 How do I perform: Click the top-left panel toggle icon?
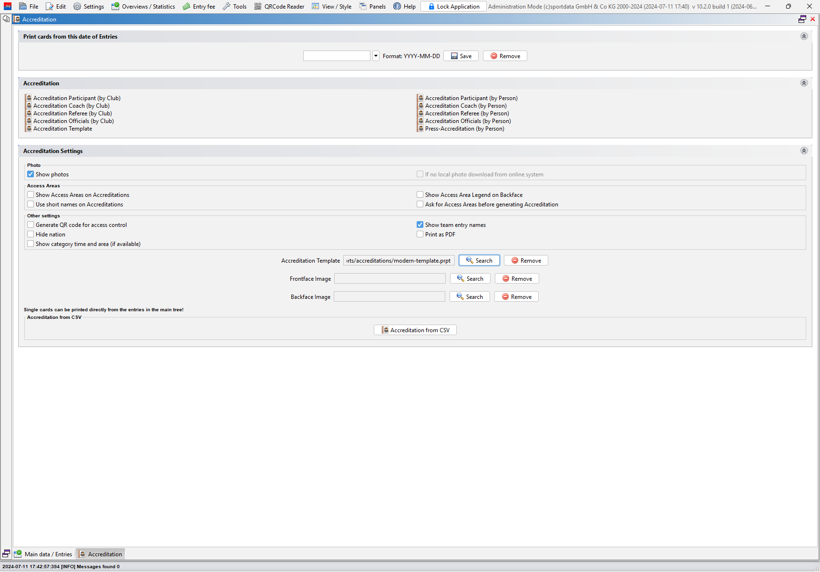[6, 19]
